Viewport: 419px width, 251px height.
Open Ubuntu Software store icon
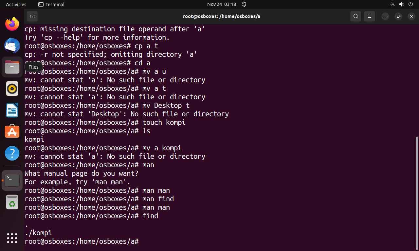click(12, 132)
